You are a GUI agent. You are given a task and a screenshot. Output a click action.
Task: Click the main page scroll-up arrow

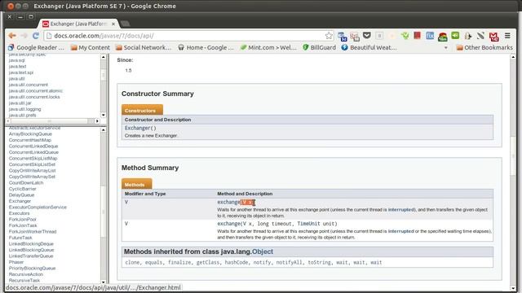point(513,57)
